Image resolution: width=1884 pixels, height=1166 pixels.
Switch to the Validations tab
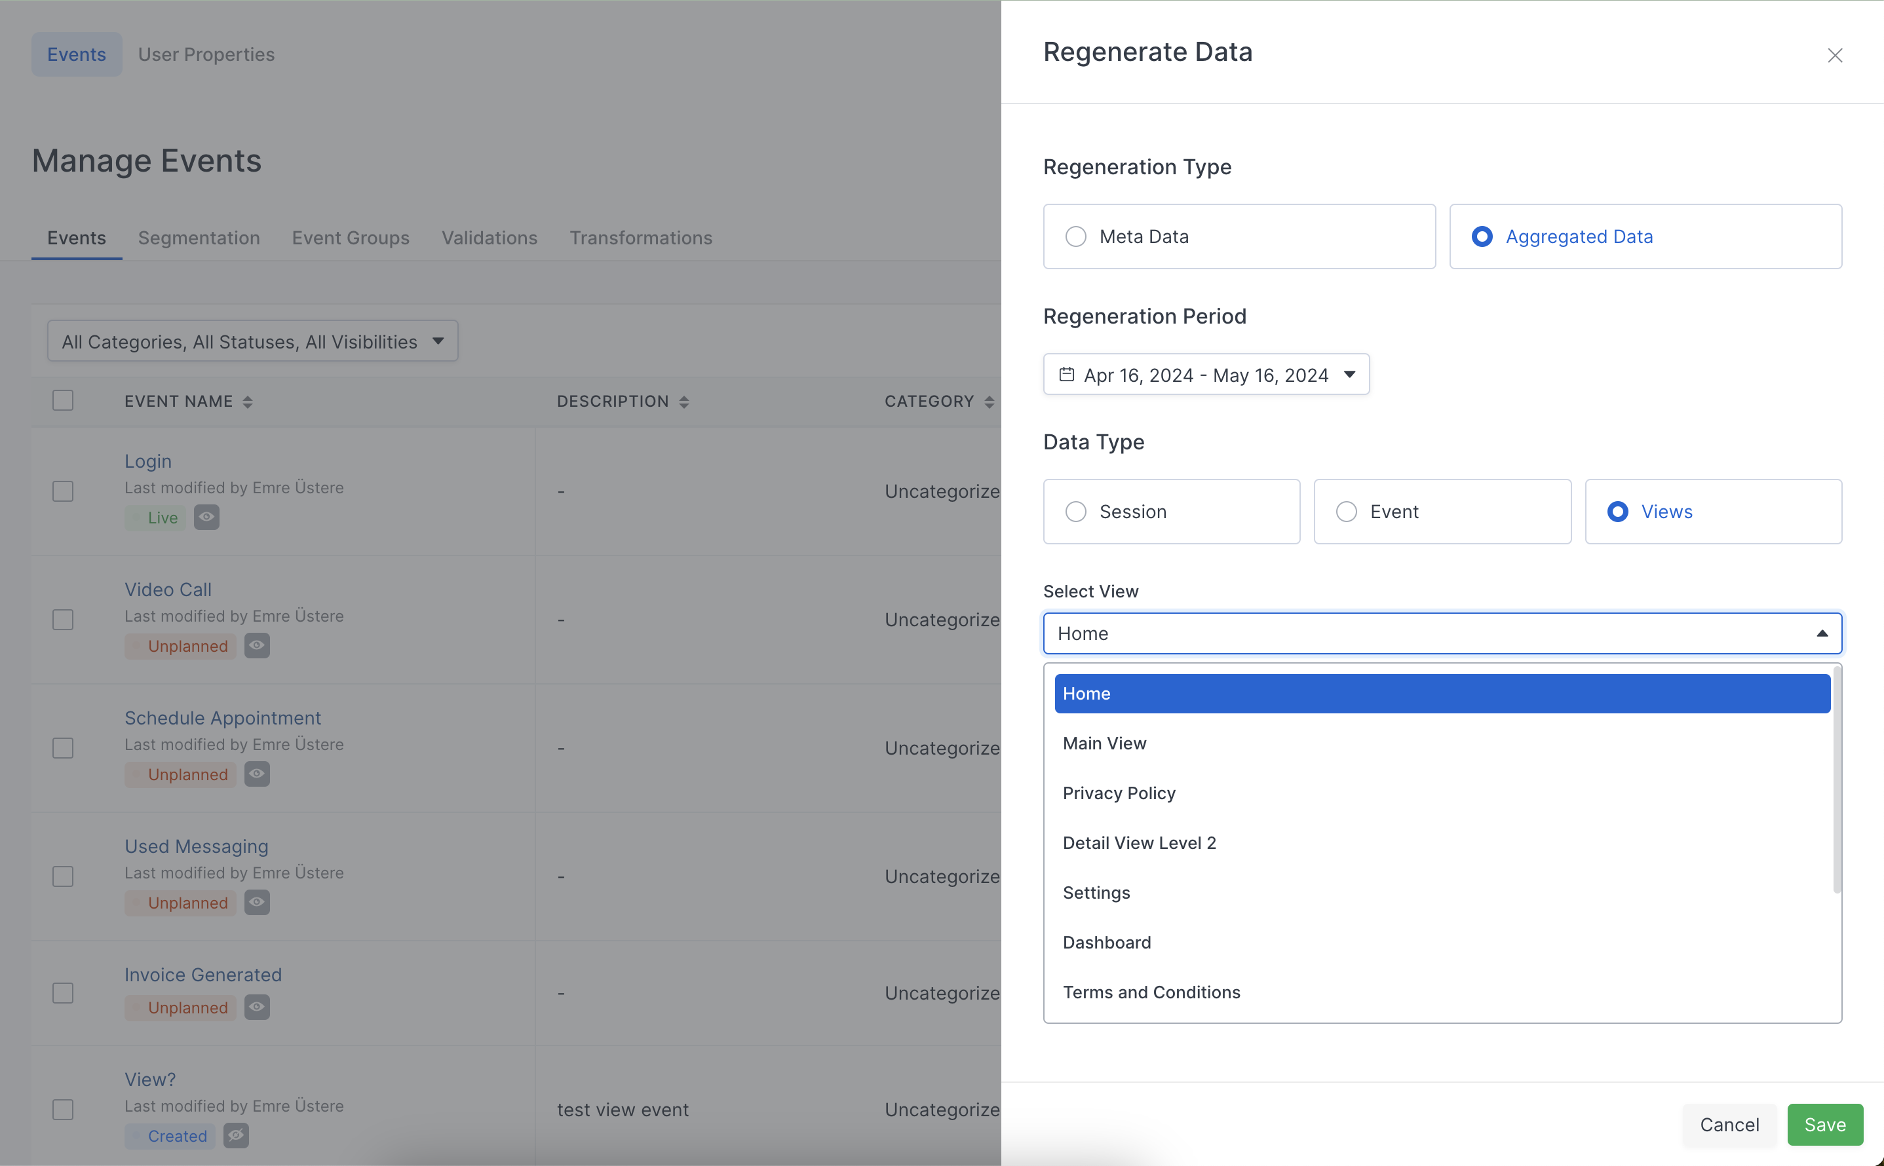point(489,238)
